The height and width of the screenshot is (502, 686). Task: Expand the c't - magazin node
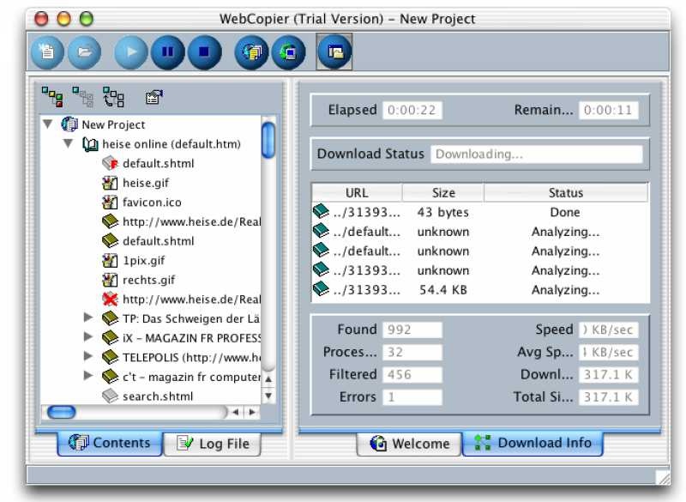pyautogui.click(x=88, y=376)
